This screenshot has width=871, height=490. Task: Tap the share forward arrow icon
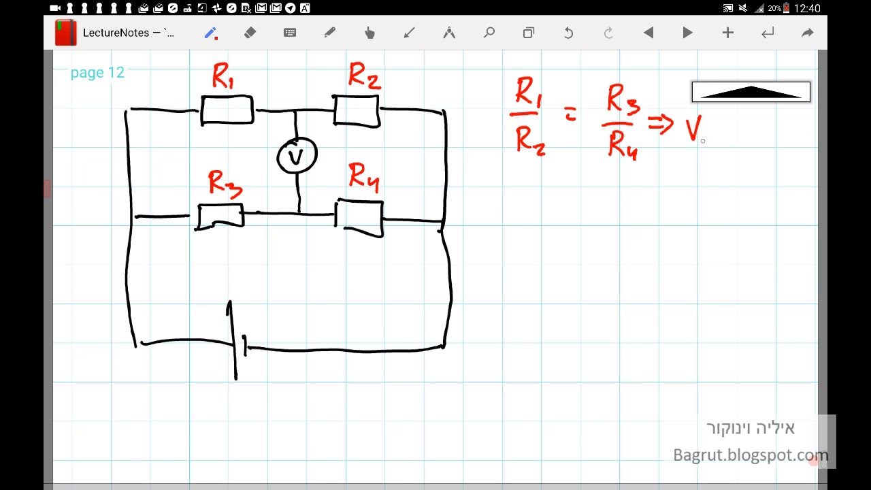click(x=808, y=33)
